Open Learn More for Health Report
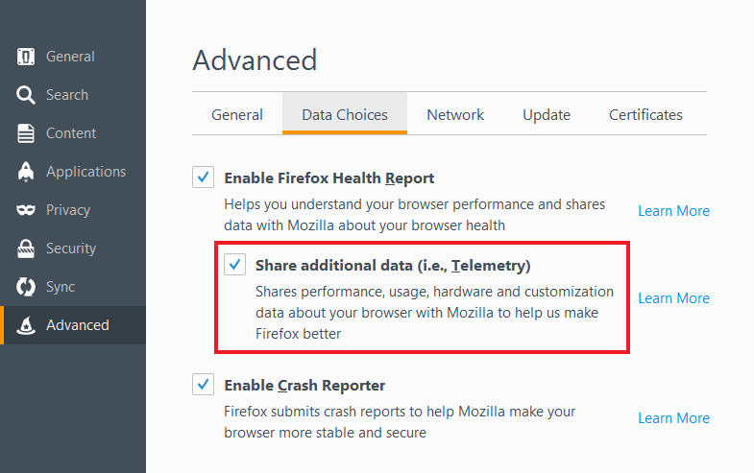Viewport: 754px width, 473px height. [x=673, y=211]
